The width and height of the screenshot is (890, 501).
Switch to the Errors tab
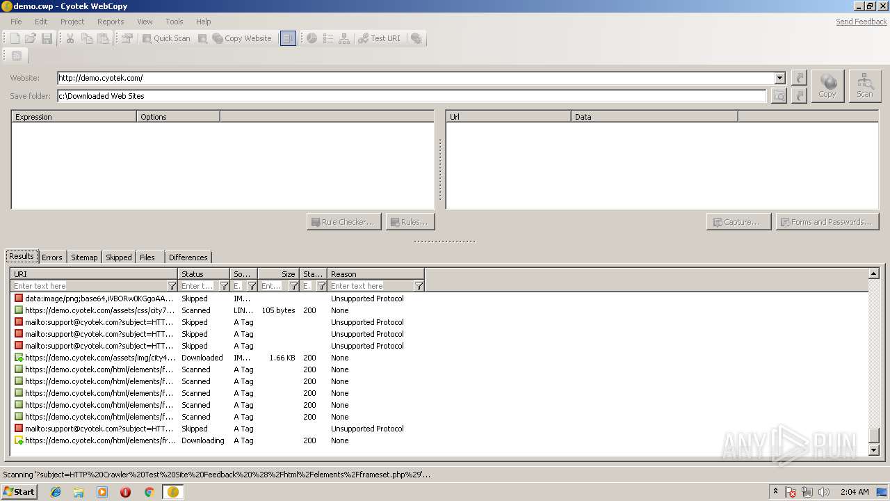52,257
